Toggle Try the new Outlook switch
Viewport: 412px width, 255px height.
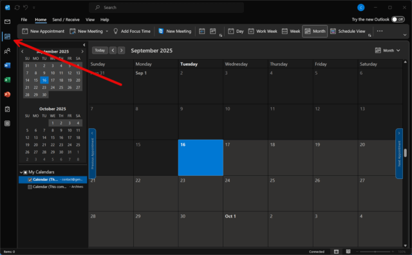398,19
